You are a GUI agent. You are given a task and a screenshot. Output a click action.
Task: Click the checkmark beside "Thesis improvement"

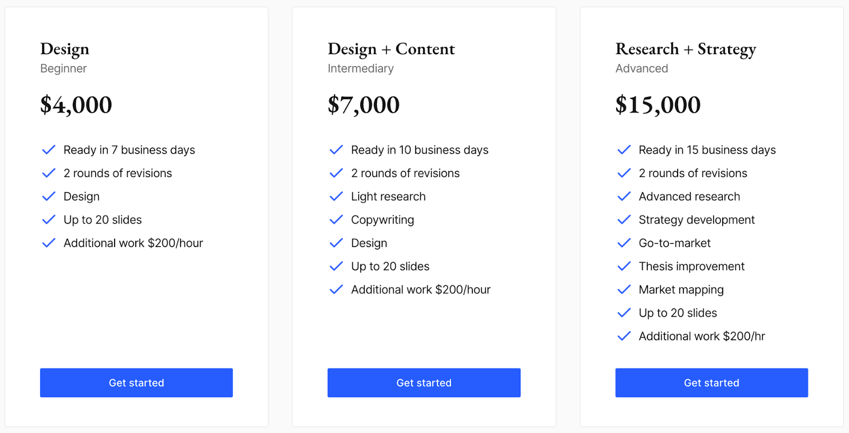623,266
